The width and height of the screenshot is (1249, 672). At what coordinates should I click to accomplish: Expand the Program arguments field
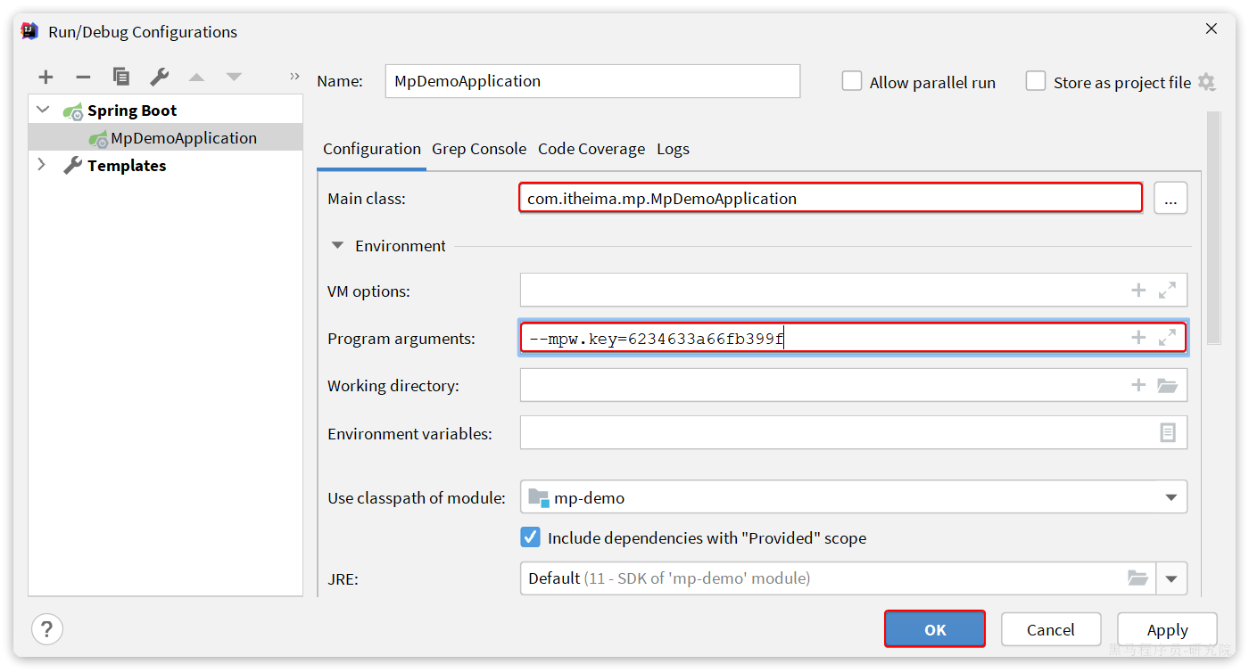(x=1167, y=338)
